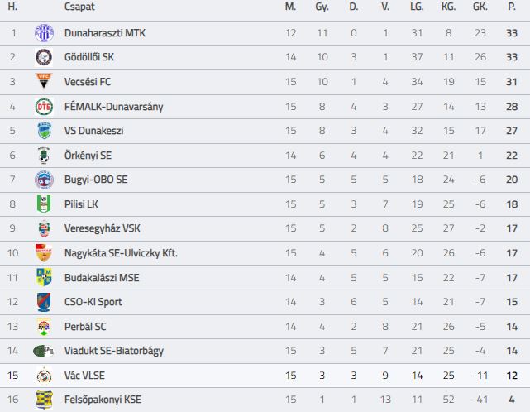Open the Örkényi SE team link
This screenshot has height=412, width=530.
pyautogui.click(x=88, y=156)
